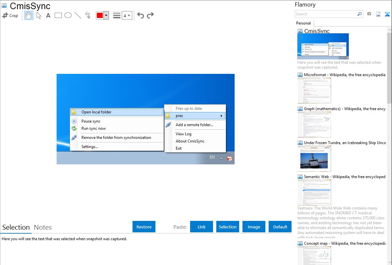Click the plug icon beside Add a remote folder

pos(168,124)
